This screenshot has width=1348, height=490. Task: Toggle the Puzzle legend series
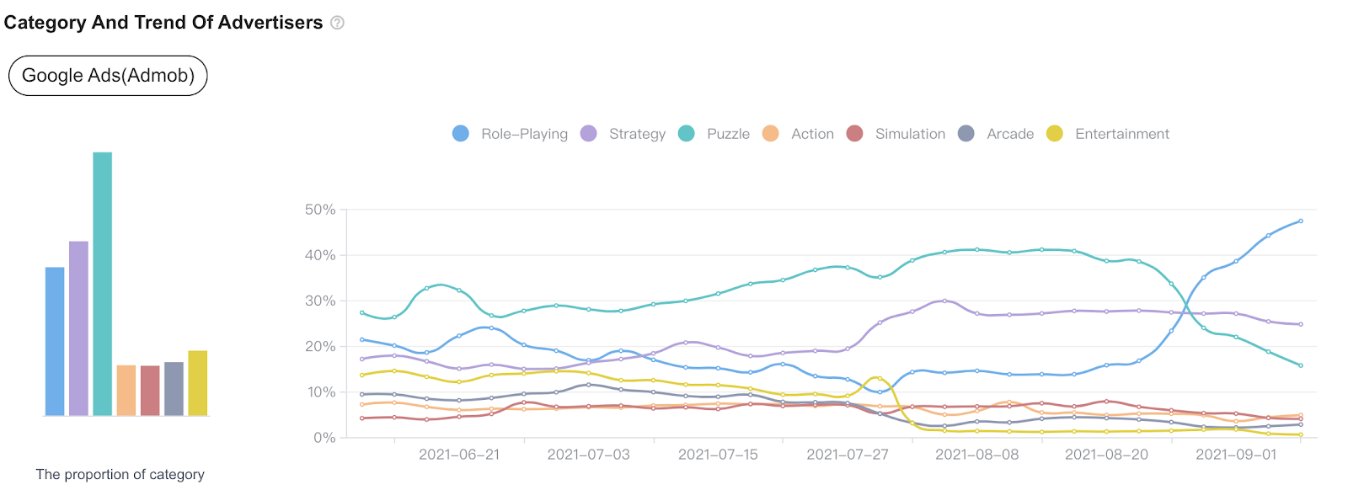(x=714, y=134)
